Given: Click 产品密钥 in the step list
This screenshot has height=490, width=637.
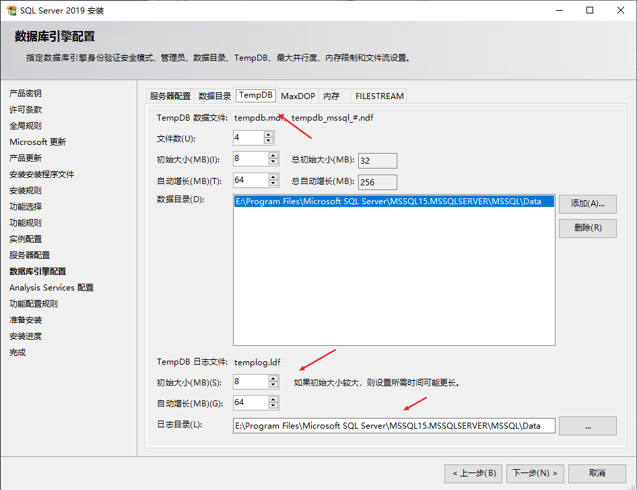Looking at the screenshot, I should tap(26, 94).
